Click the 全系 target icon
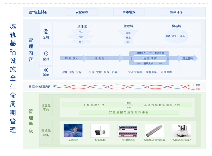Viewport: 212px width, 156px height. click(x=46, y=70)
